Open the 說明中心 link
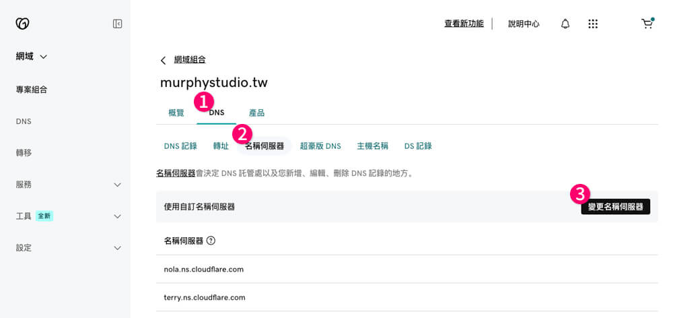The width and height of the screenshot is (673, 318). (524, 24)
